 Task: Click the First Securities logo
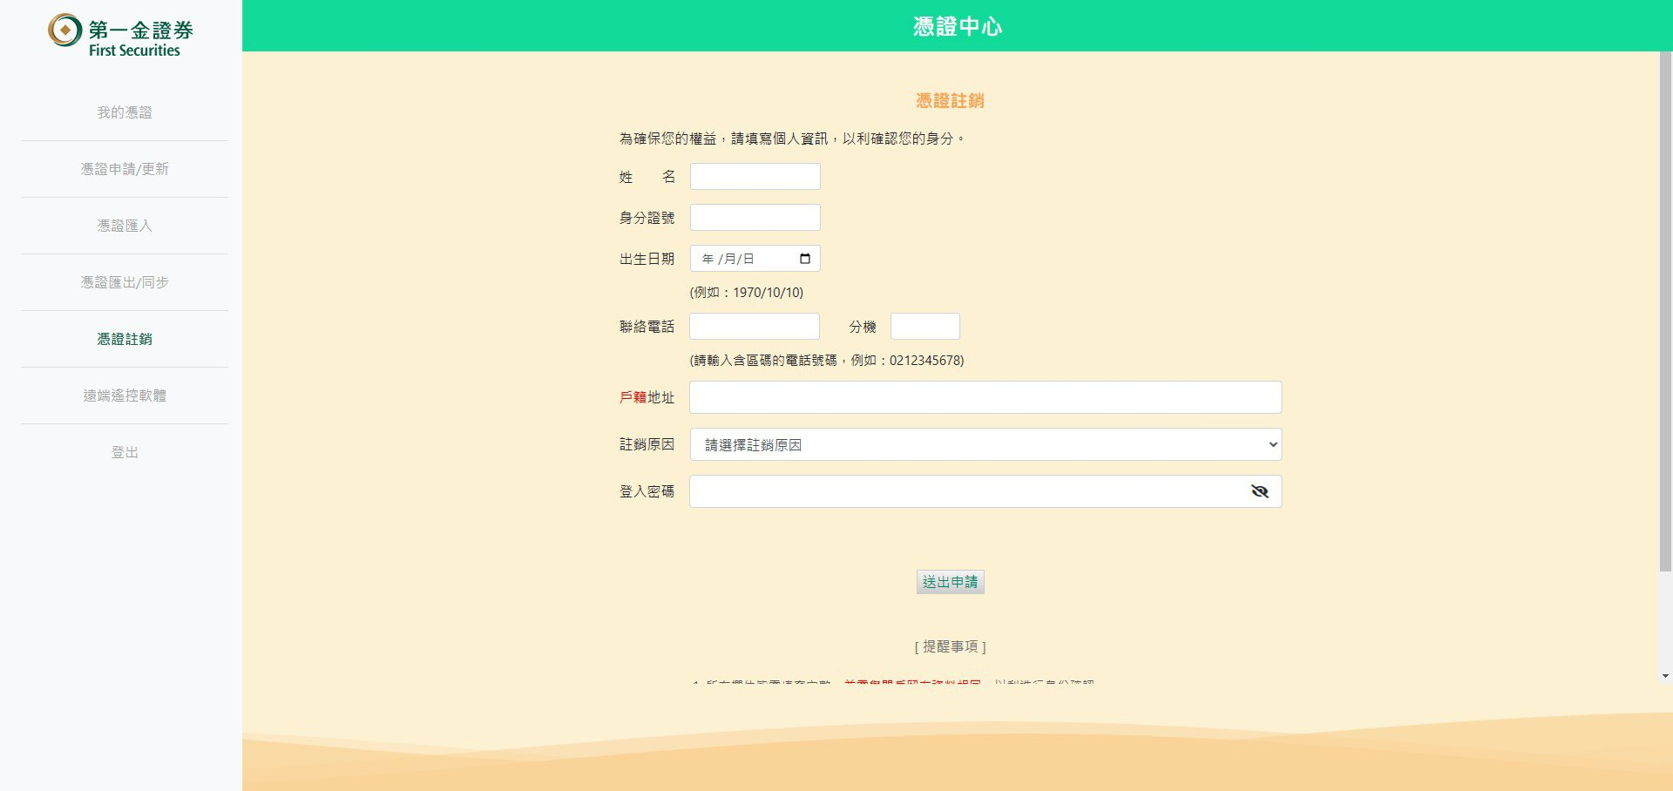click(x=120, y=36)
